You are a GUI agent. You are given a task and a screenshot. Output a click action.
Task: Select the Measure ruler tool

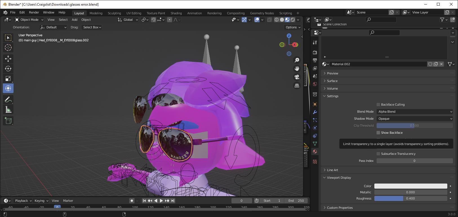click(8, 110)
